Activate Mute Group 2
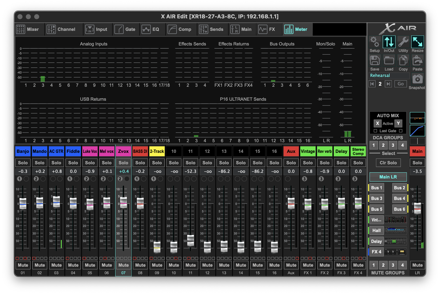This screenshot has width=440, height=294. click(383, 265)
